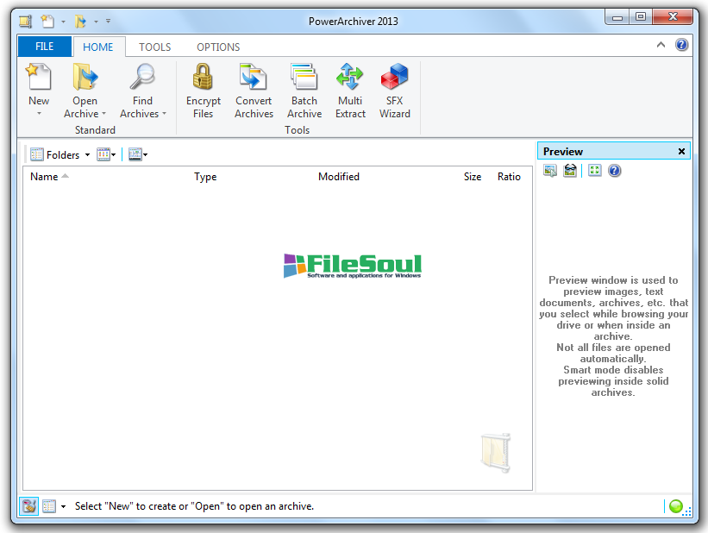Collapse the ribbon with the chevron
This screenshot has width=708, height=533.
point(661,45)
